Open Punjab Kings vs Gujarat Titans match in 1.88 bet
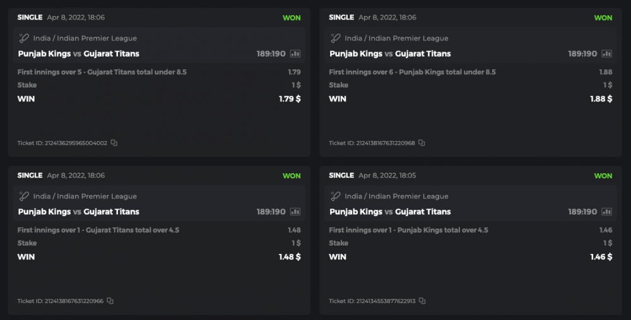Screen dimensions: 631x320 click(x=391, y=54)
